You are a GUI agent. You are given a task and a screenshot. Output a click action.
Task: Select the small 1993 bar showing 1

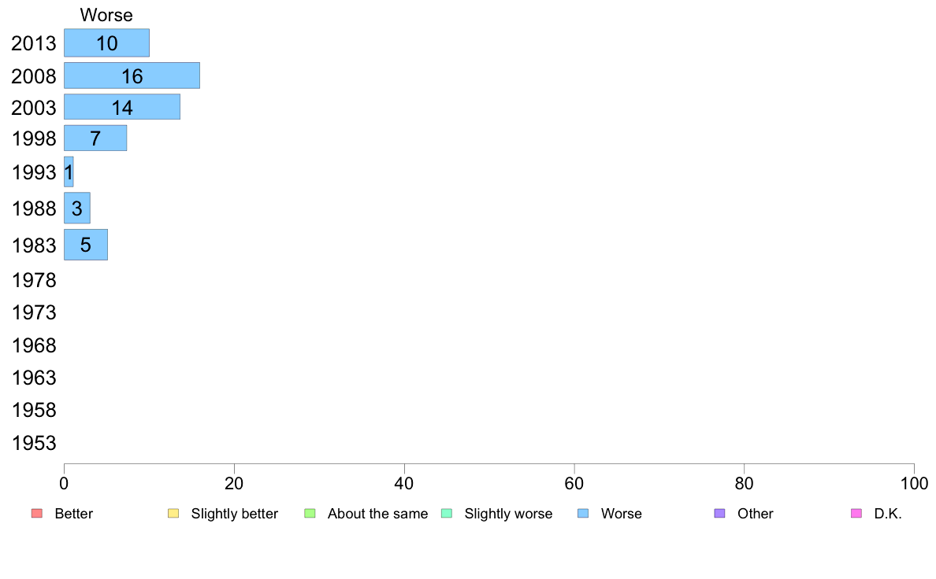point(69,171)
